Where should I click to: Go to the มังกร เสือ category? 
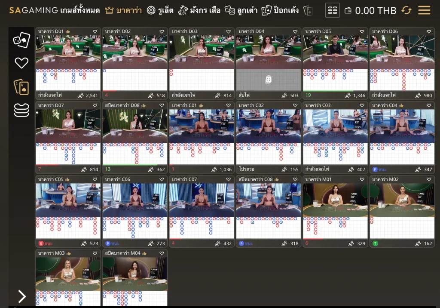(x=199, y=10)
